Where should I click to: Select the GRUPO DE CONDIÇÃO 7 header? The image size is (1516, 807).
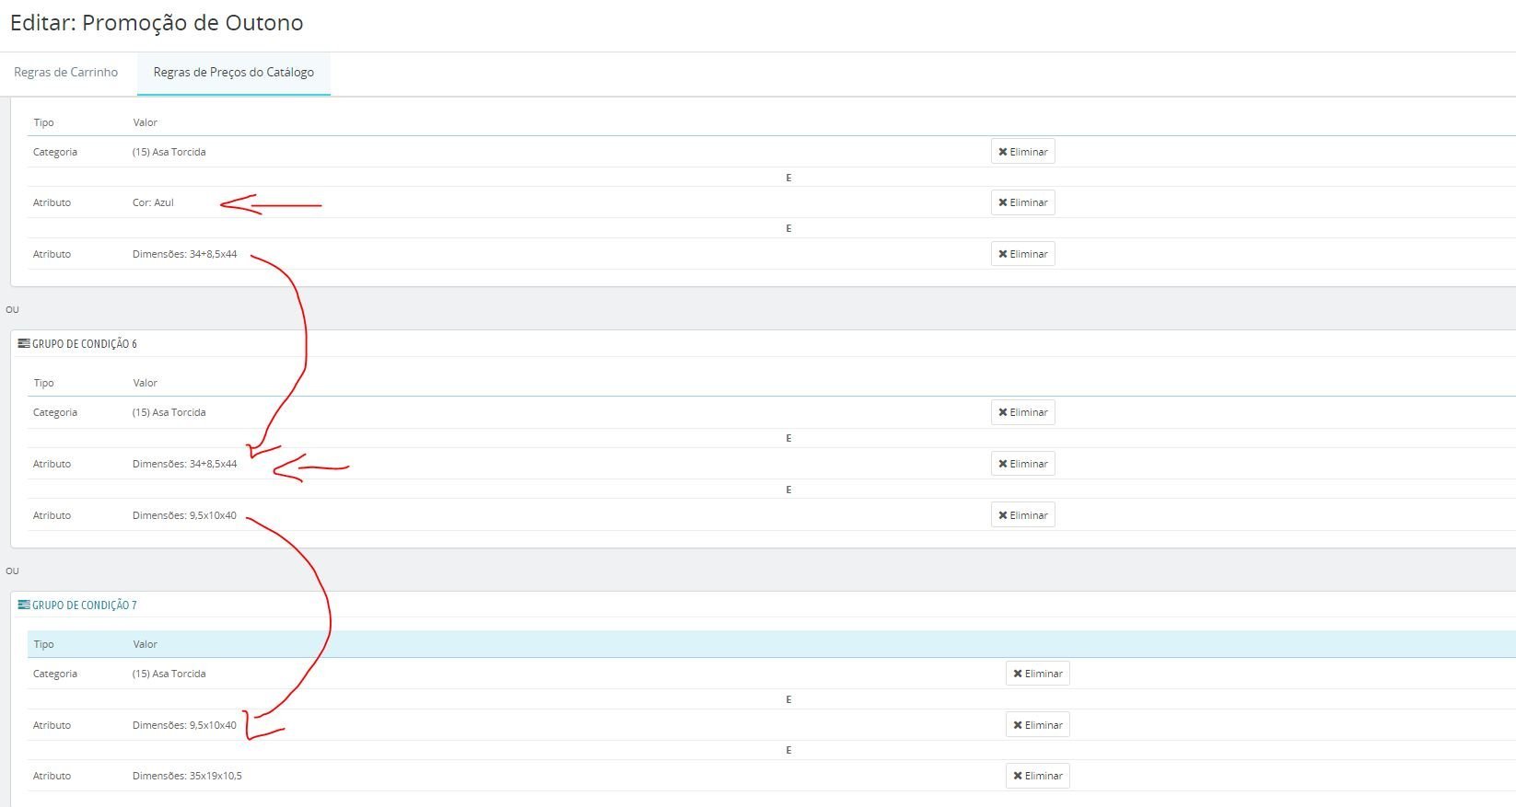(85, 605)
